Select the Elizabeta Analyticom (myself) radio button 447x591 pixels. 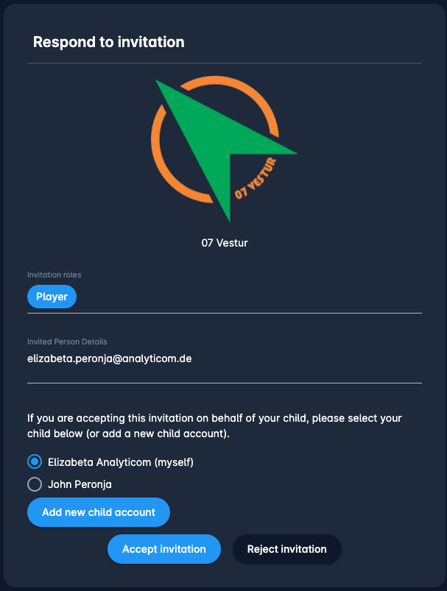point(35,462)
